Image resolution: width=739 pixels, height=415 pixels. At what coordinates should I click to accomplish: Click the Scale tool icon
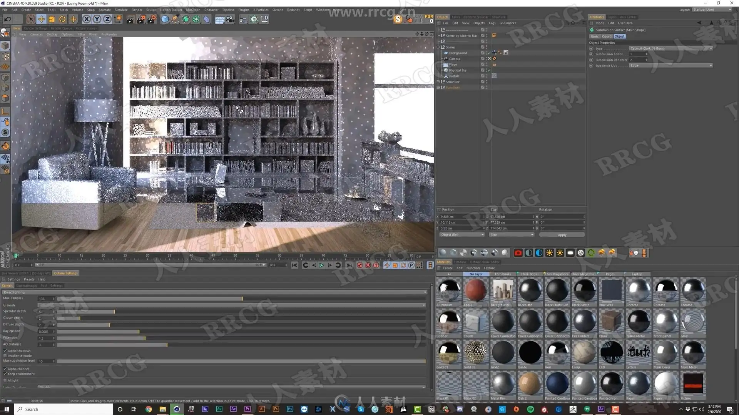coord(52,19)
